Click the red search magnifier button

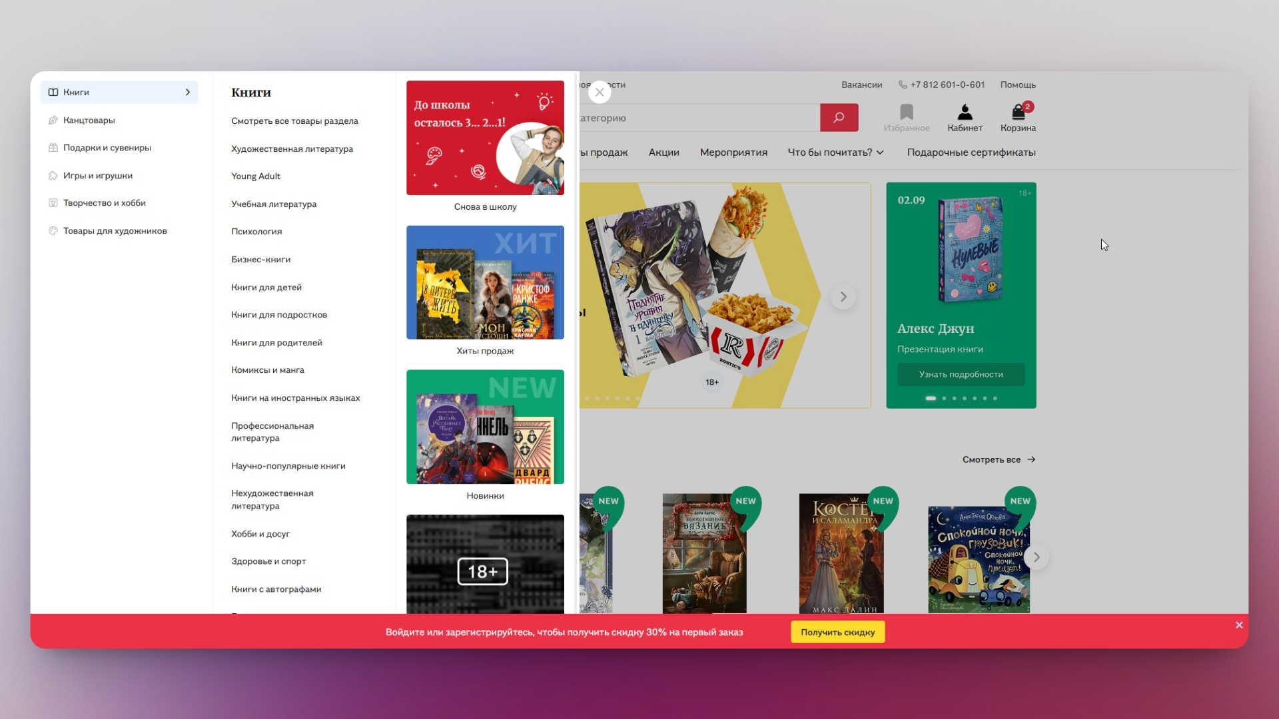(x=839, y=118)
